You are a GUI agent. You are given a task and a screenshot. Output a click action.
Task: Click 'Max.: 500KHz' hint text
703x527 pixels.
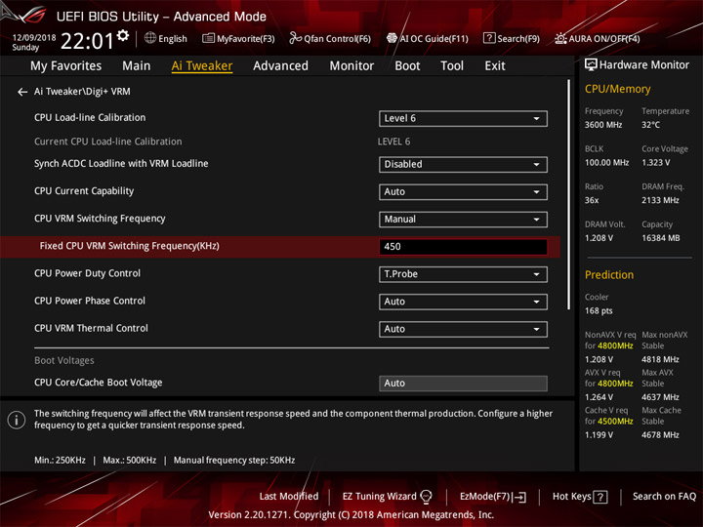[x=129, y=461]
